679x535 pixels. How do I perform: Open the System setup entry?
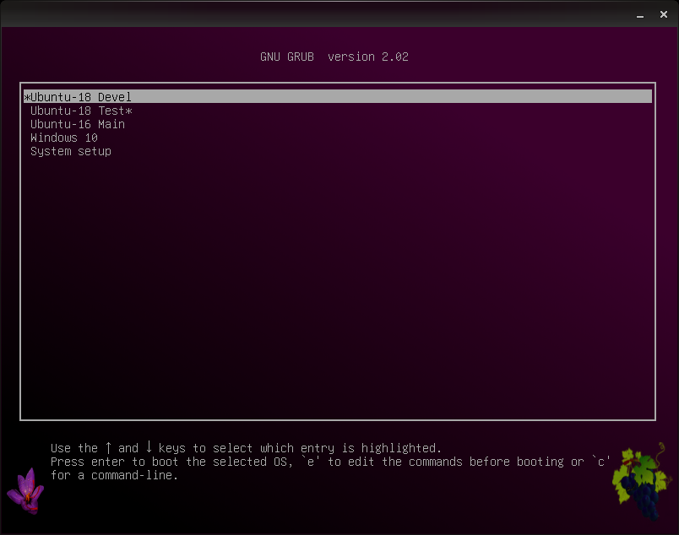pyautogui.click(x=71, y=152)
